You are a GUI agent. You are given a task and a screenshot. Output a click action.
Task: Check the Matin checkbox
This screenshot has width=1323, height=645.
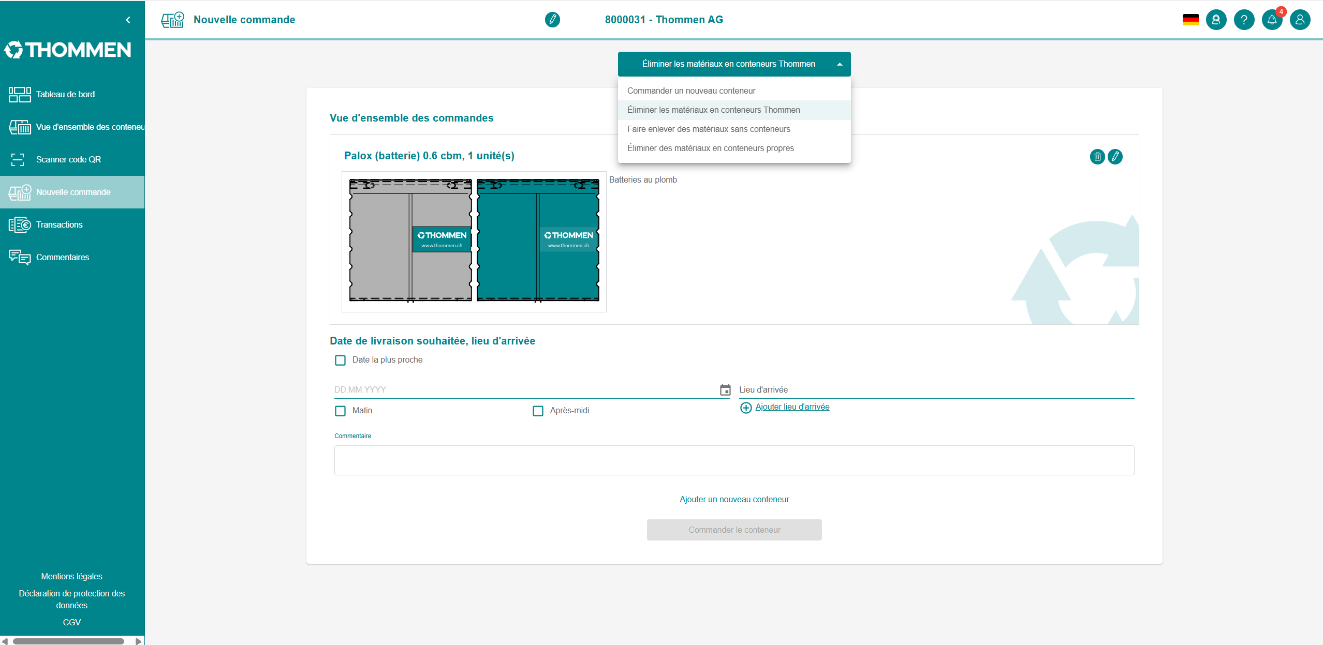coord(340,411)
